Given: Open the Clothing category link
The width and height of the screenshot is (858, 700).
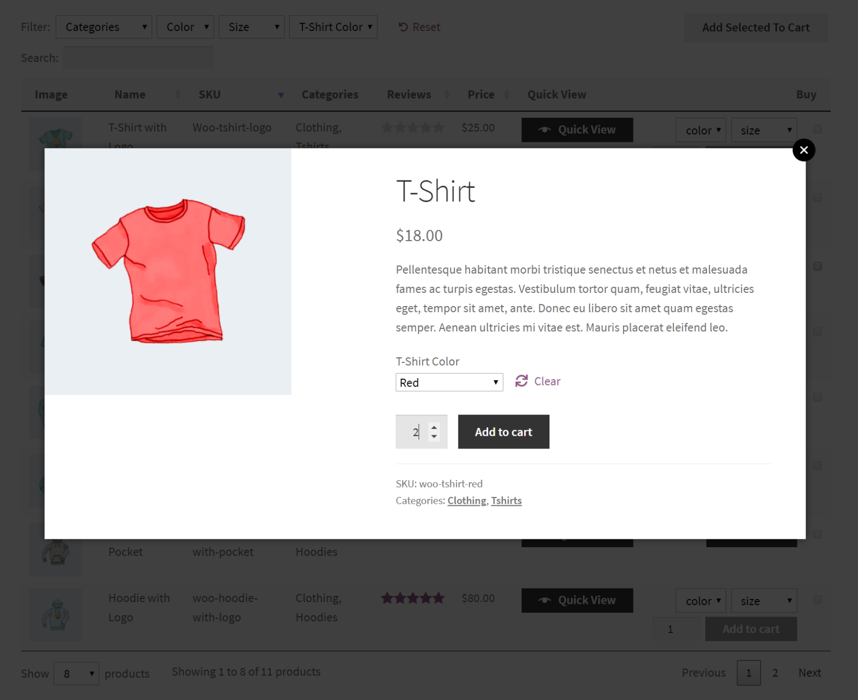Looking at the screenshot, I should click(x=467, y=501).
